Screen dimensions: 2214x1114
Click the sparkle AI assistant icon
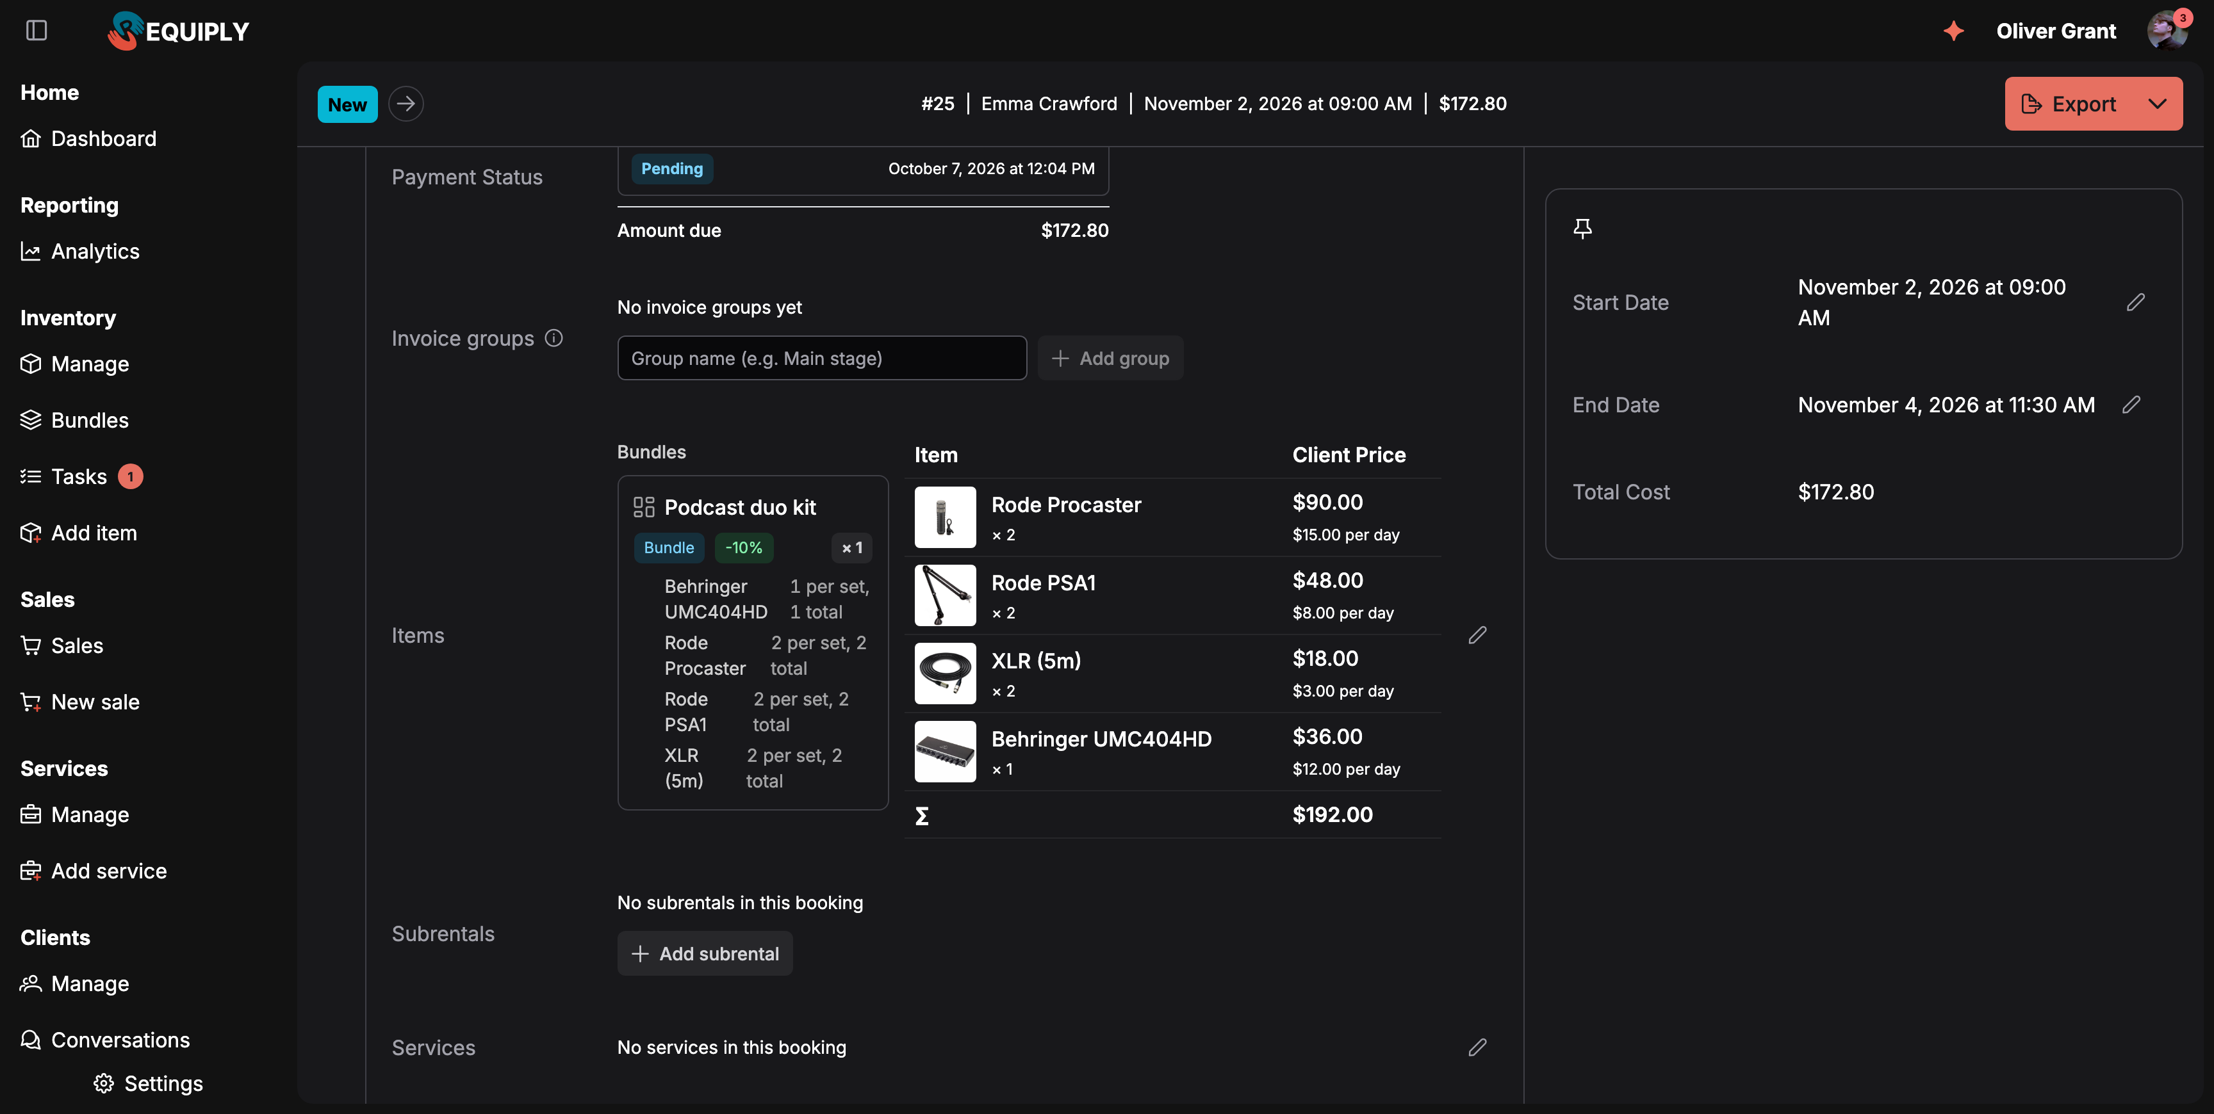pyautogui.click(x=1953, y=31)
